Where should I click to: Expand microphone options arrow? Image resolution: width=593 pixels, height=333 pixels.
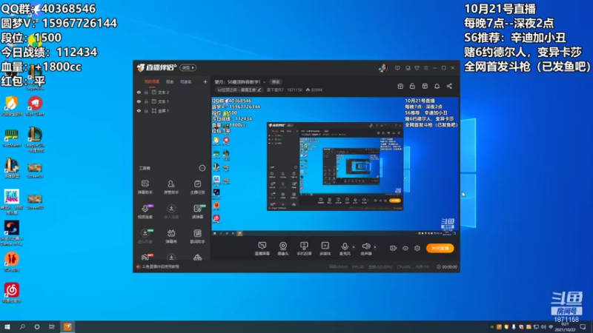coord(354,247)
